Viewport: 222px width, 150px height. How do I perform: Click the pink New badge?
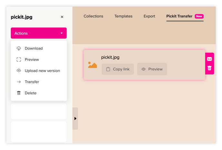tap(199, 16)
